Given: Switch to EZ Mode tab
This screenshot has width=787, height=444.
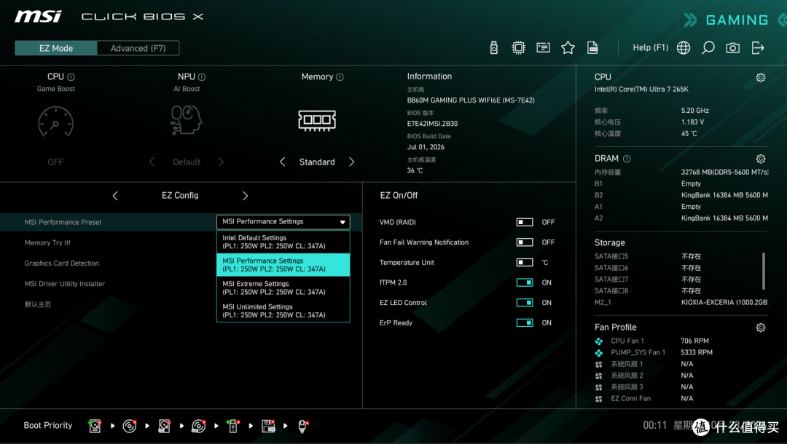Looking at the screenshot, I should pyautogui.click(x=55, y=48).
